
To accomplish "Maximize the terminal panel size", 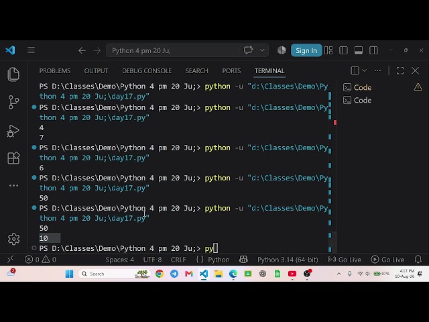I will pyautogui.click(x=400, y=70).
